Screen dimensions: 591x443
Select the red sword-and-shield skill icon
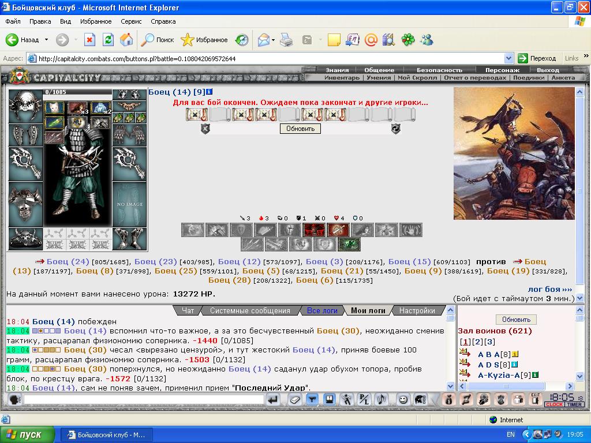coord(338,230)
